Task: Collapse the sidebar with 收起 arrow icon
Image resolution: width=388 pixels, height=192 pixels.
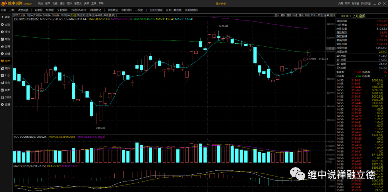Action: 6,17
